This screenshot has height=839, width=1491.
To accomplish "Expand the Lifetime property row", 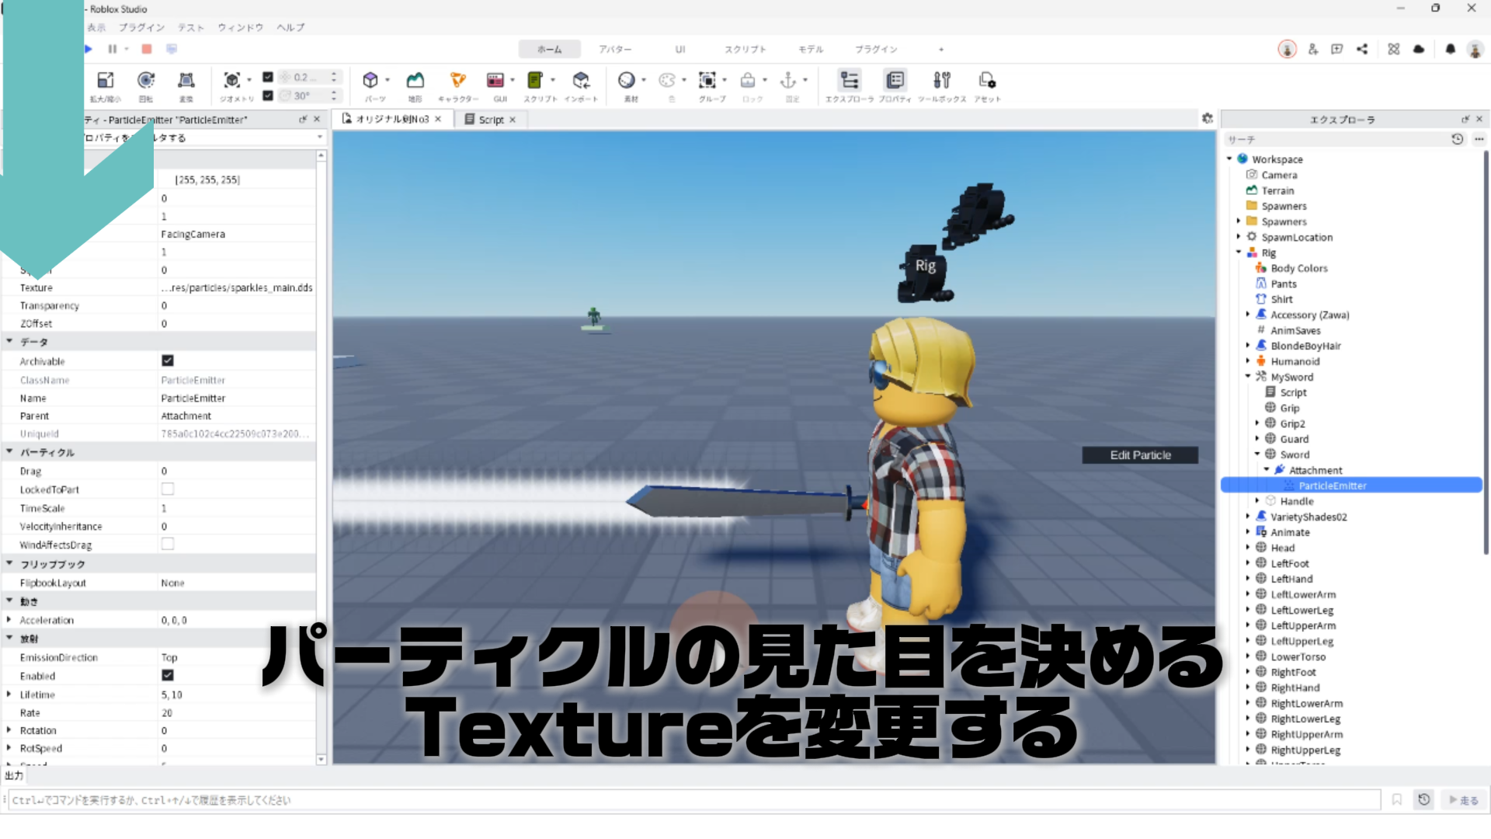I will click(9, 695).
